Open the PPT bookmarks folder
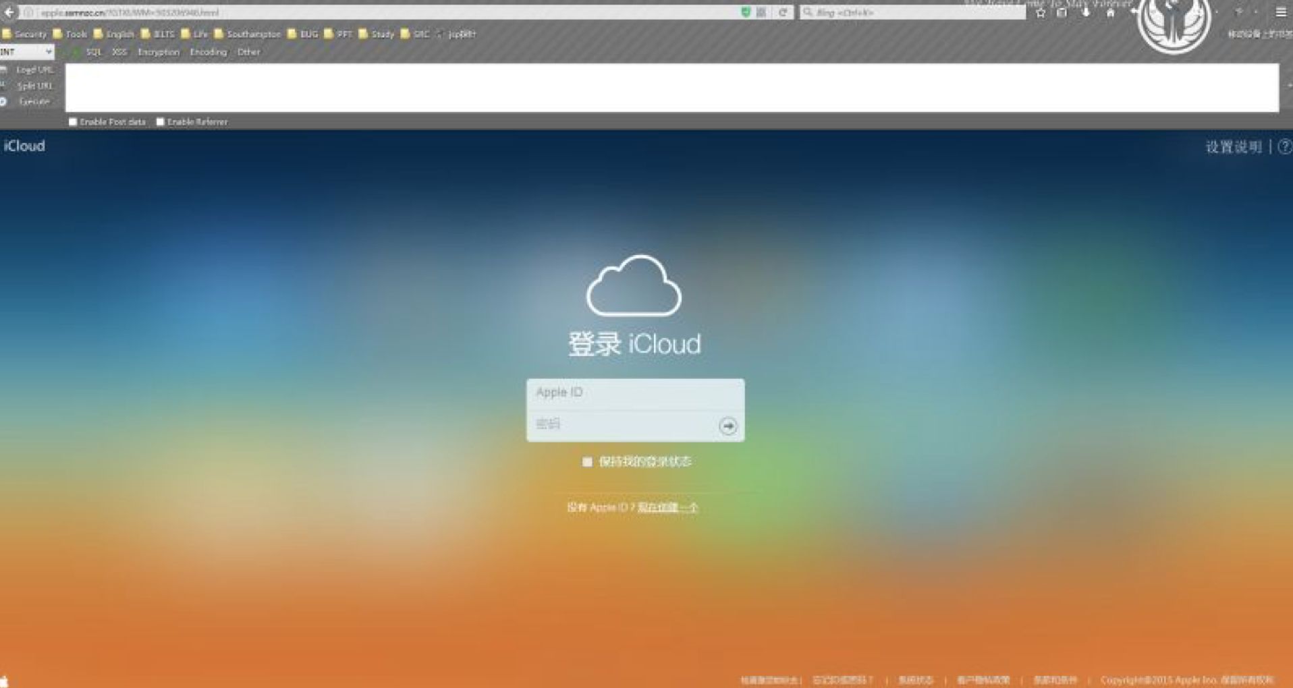Image resolution: width=1293 pixels, height=688 pixels. point(338,34)
